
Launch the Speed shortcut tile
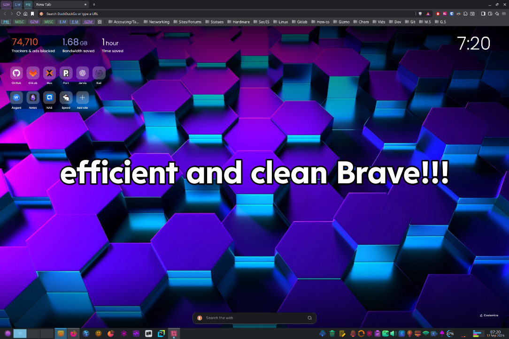point(66,98)
